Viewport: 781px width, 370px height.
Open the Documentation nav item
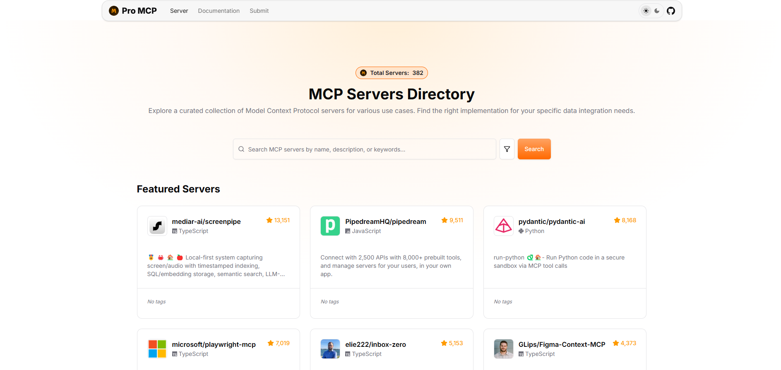tap(219, 11)
